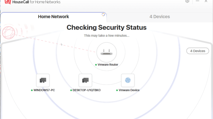
Task: Select the Vmware Device globe icon
Action: point(128,80)
